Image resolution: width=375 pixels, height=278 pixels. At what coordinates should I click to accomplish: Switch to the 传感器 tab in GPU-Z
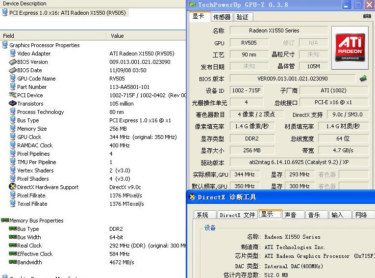(x=222, y=17)
